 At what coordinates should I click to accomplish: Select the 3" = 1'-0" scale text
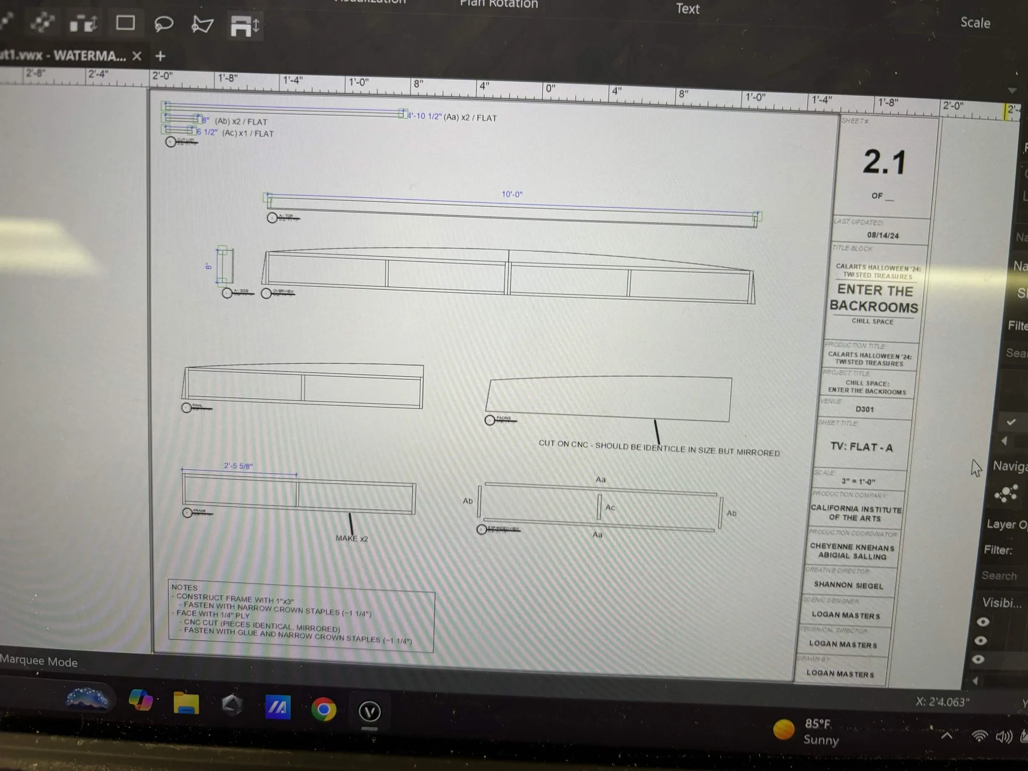tap(858, 482)
